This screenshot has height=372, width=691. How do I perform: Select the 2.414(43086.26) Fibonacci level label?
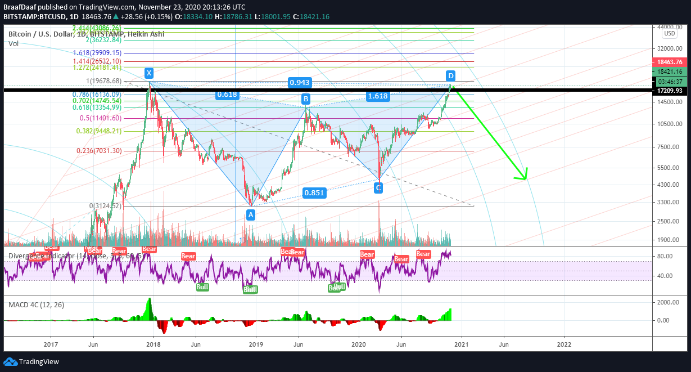(97, 28)
